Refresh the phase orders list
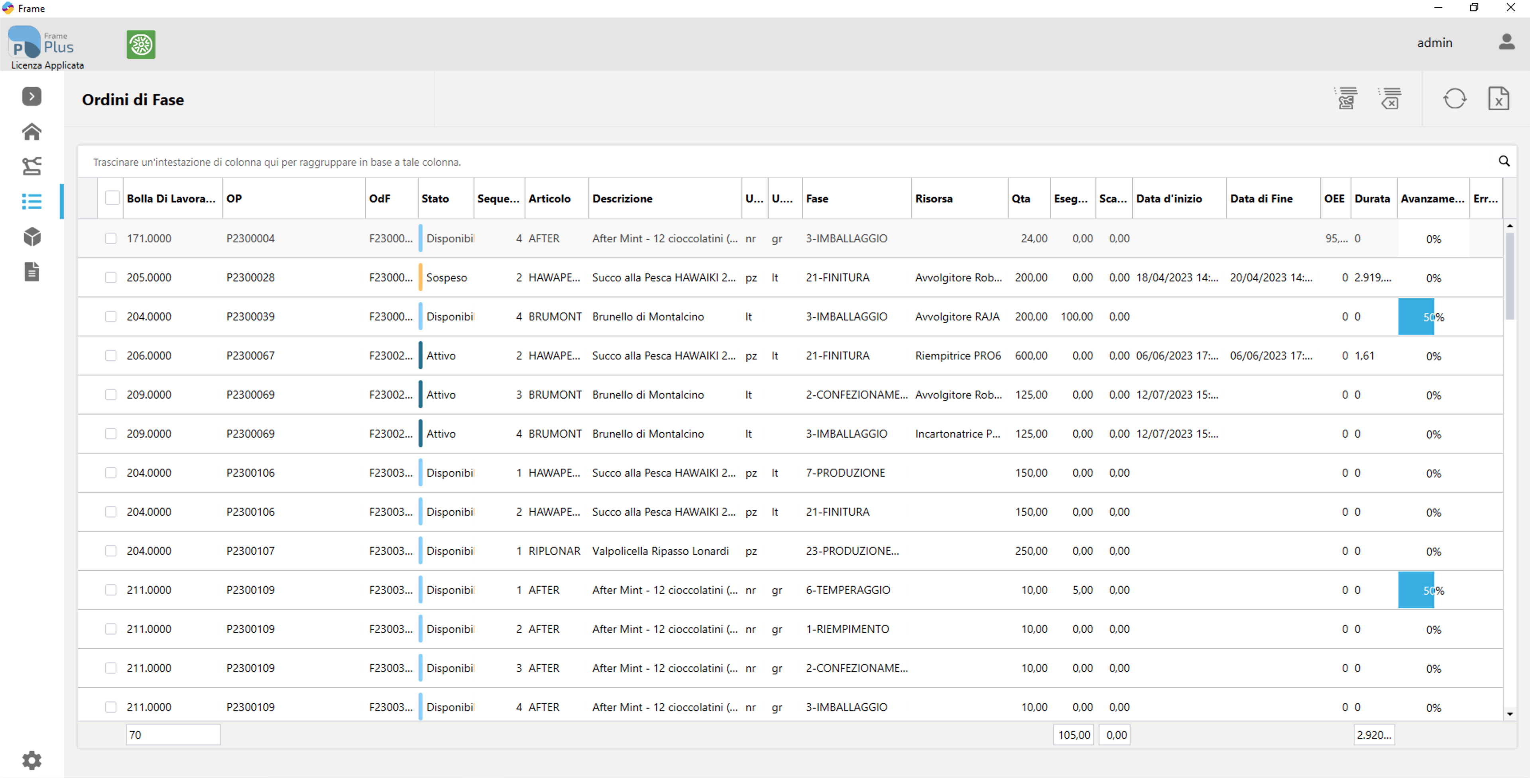This screenshot has width=1530, height=778. 1455,98
